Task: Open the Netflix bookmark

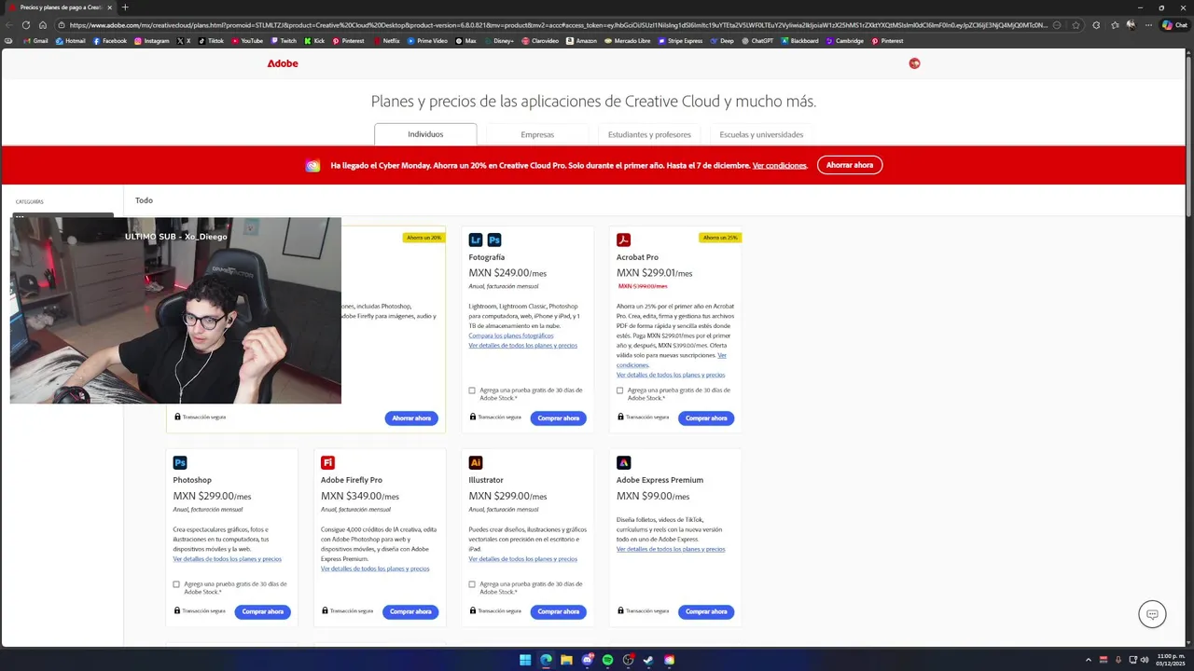Action: coord(387,41)
